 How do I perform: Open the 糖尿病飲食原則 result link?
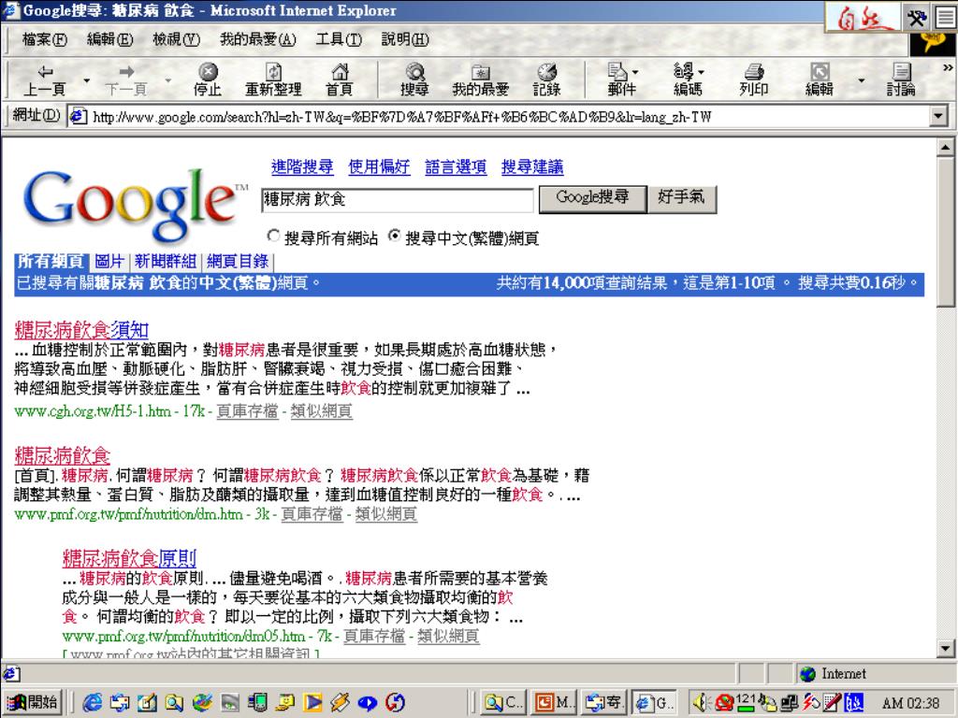[x=129, y=558]
